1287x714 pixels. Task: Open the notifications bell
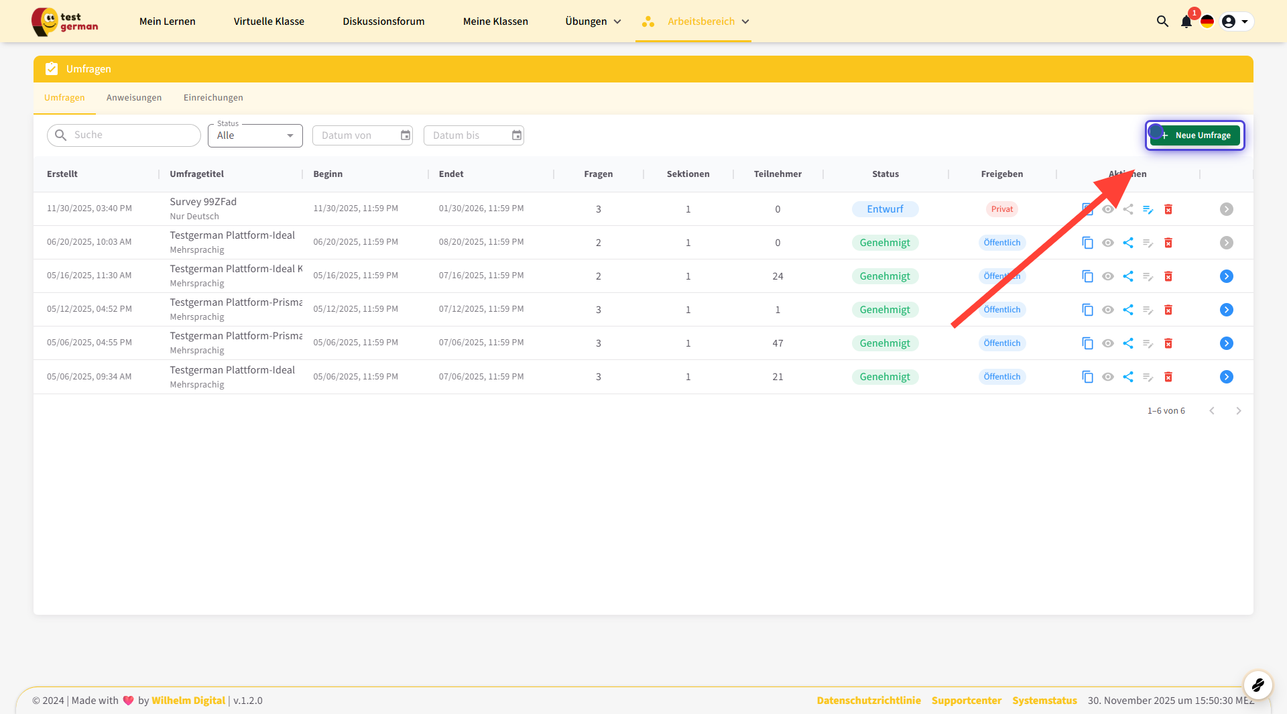(1186, 21)
